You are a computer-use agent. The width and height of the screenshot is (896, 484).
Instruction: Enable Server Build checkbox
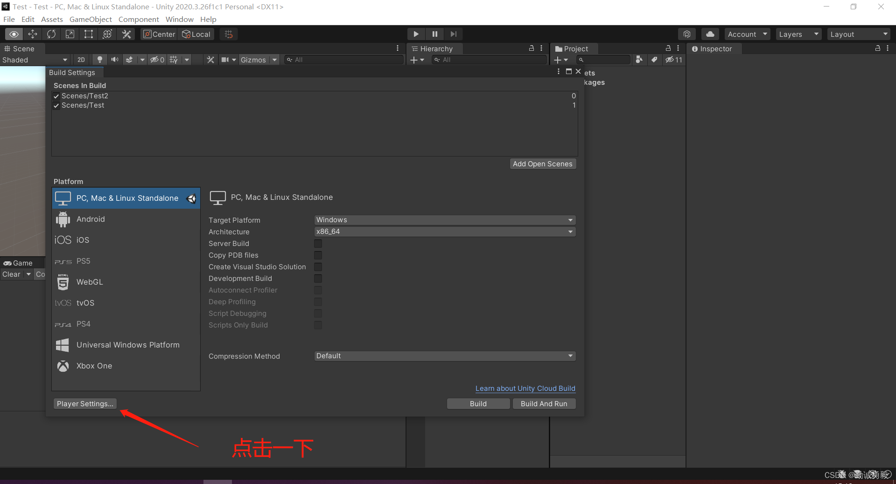pyautogui.click(x=318, y=244)
